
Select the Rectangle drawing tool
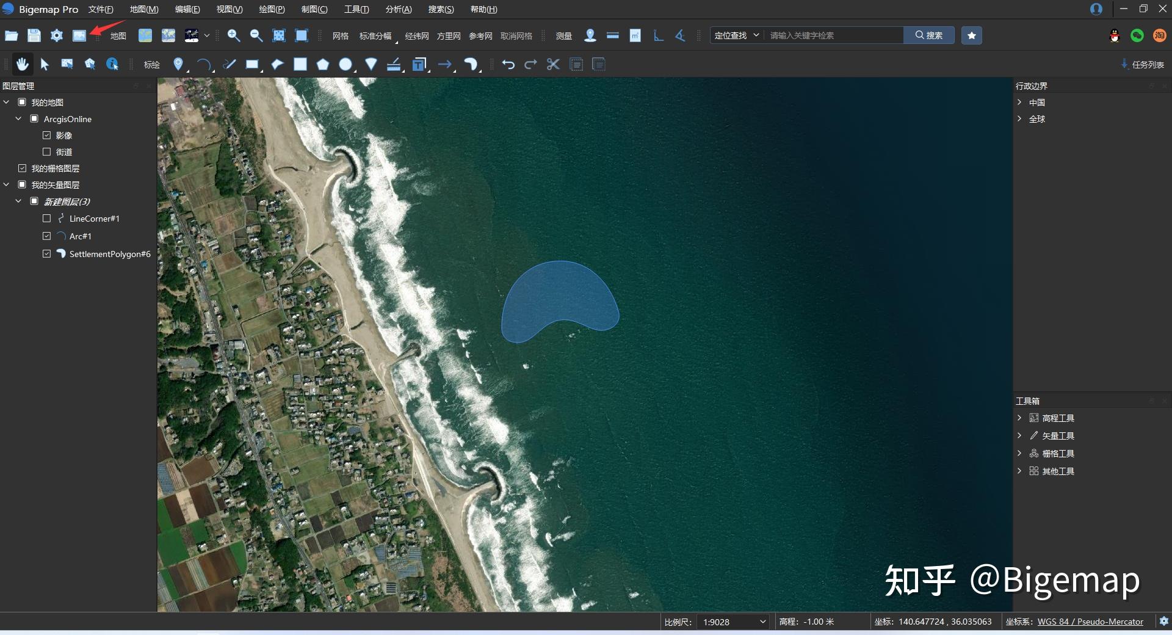(x=252, y=64)
